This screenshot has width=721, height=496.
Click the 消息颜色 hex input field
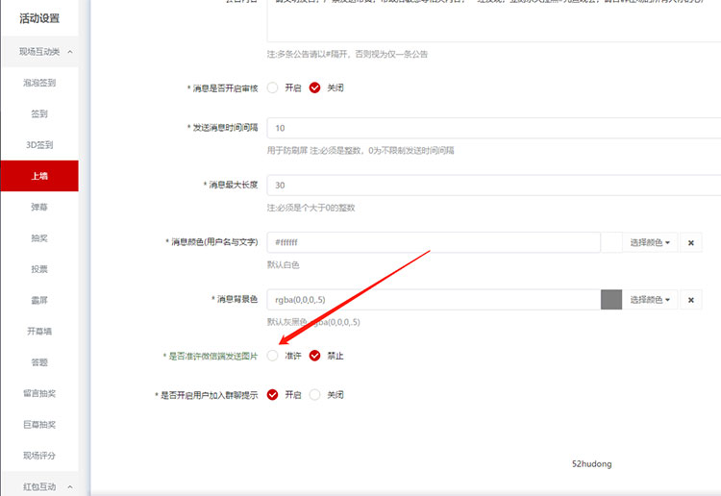pos(434,242)
